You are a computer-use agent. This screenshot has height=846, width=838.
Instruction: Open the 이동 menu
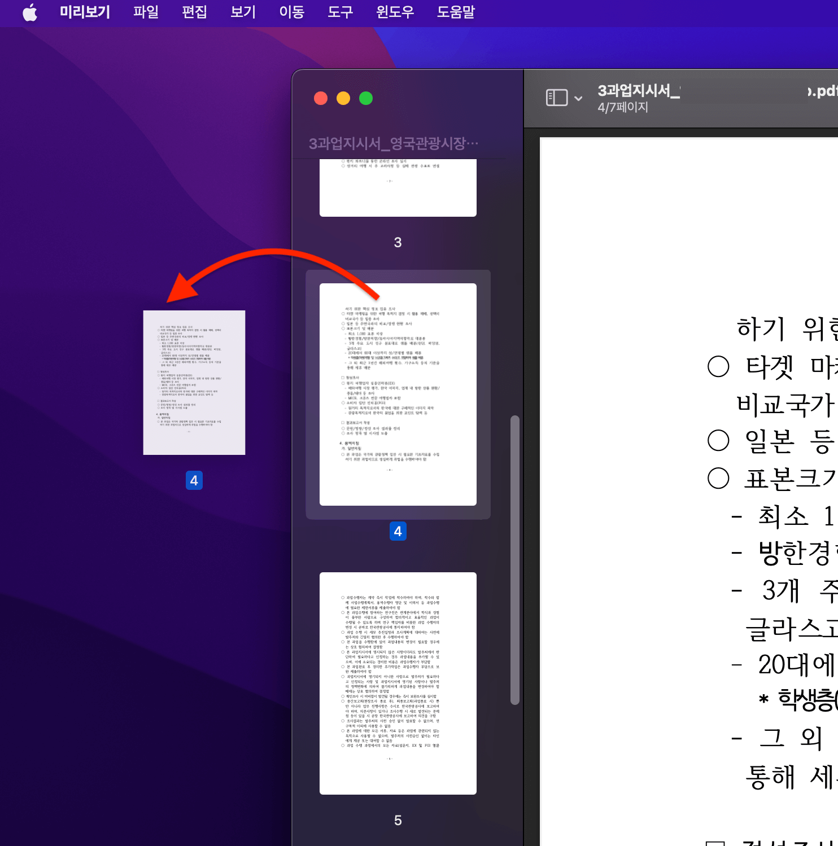point(291,12)
